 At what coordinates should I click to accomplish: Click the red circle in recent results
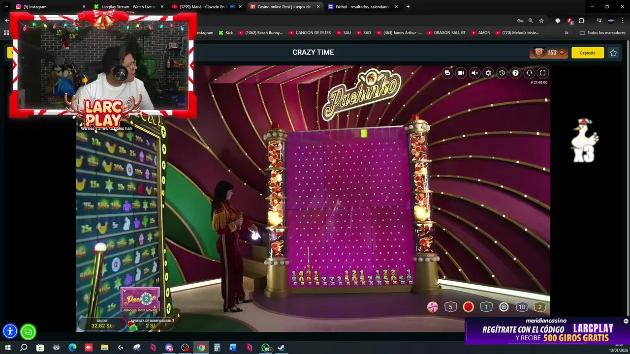click(x=468, y=307)
